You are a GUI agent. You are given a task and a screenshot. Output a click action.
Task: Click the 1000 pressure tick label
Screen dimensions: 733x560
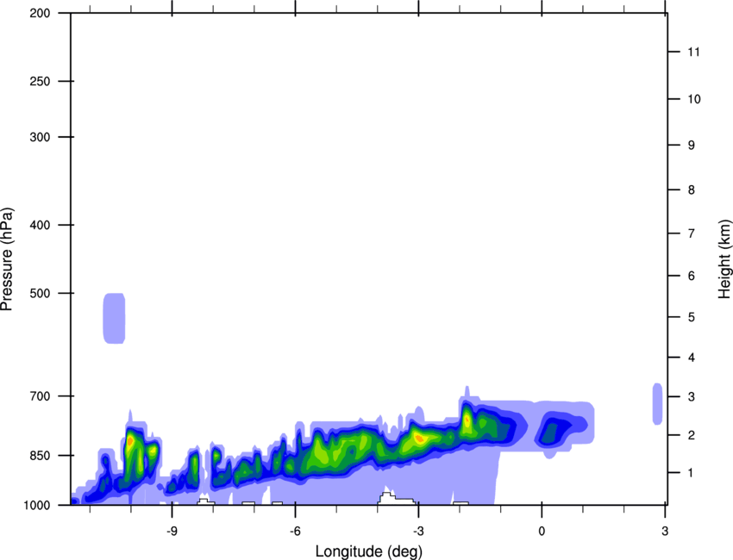[37, 505]
